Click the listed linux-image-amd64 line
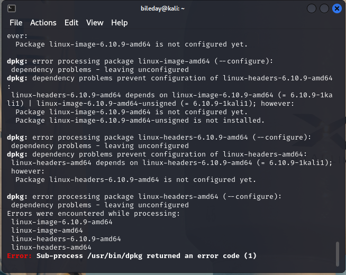The image size is (346, 275). click(x=47, y=231)
